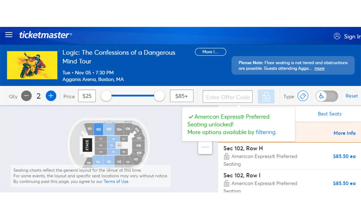Click the Sign In profile icon
361x219 pixels.
337,36
